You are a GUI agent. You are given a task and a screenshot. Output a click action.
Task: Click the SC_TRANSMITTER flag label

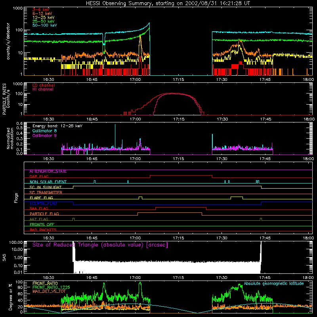point(46,193)
